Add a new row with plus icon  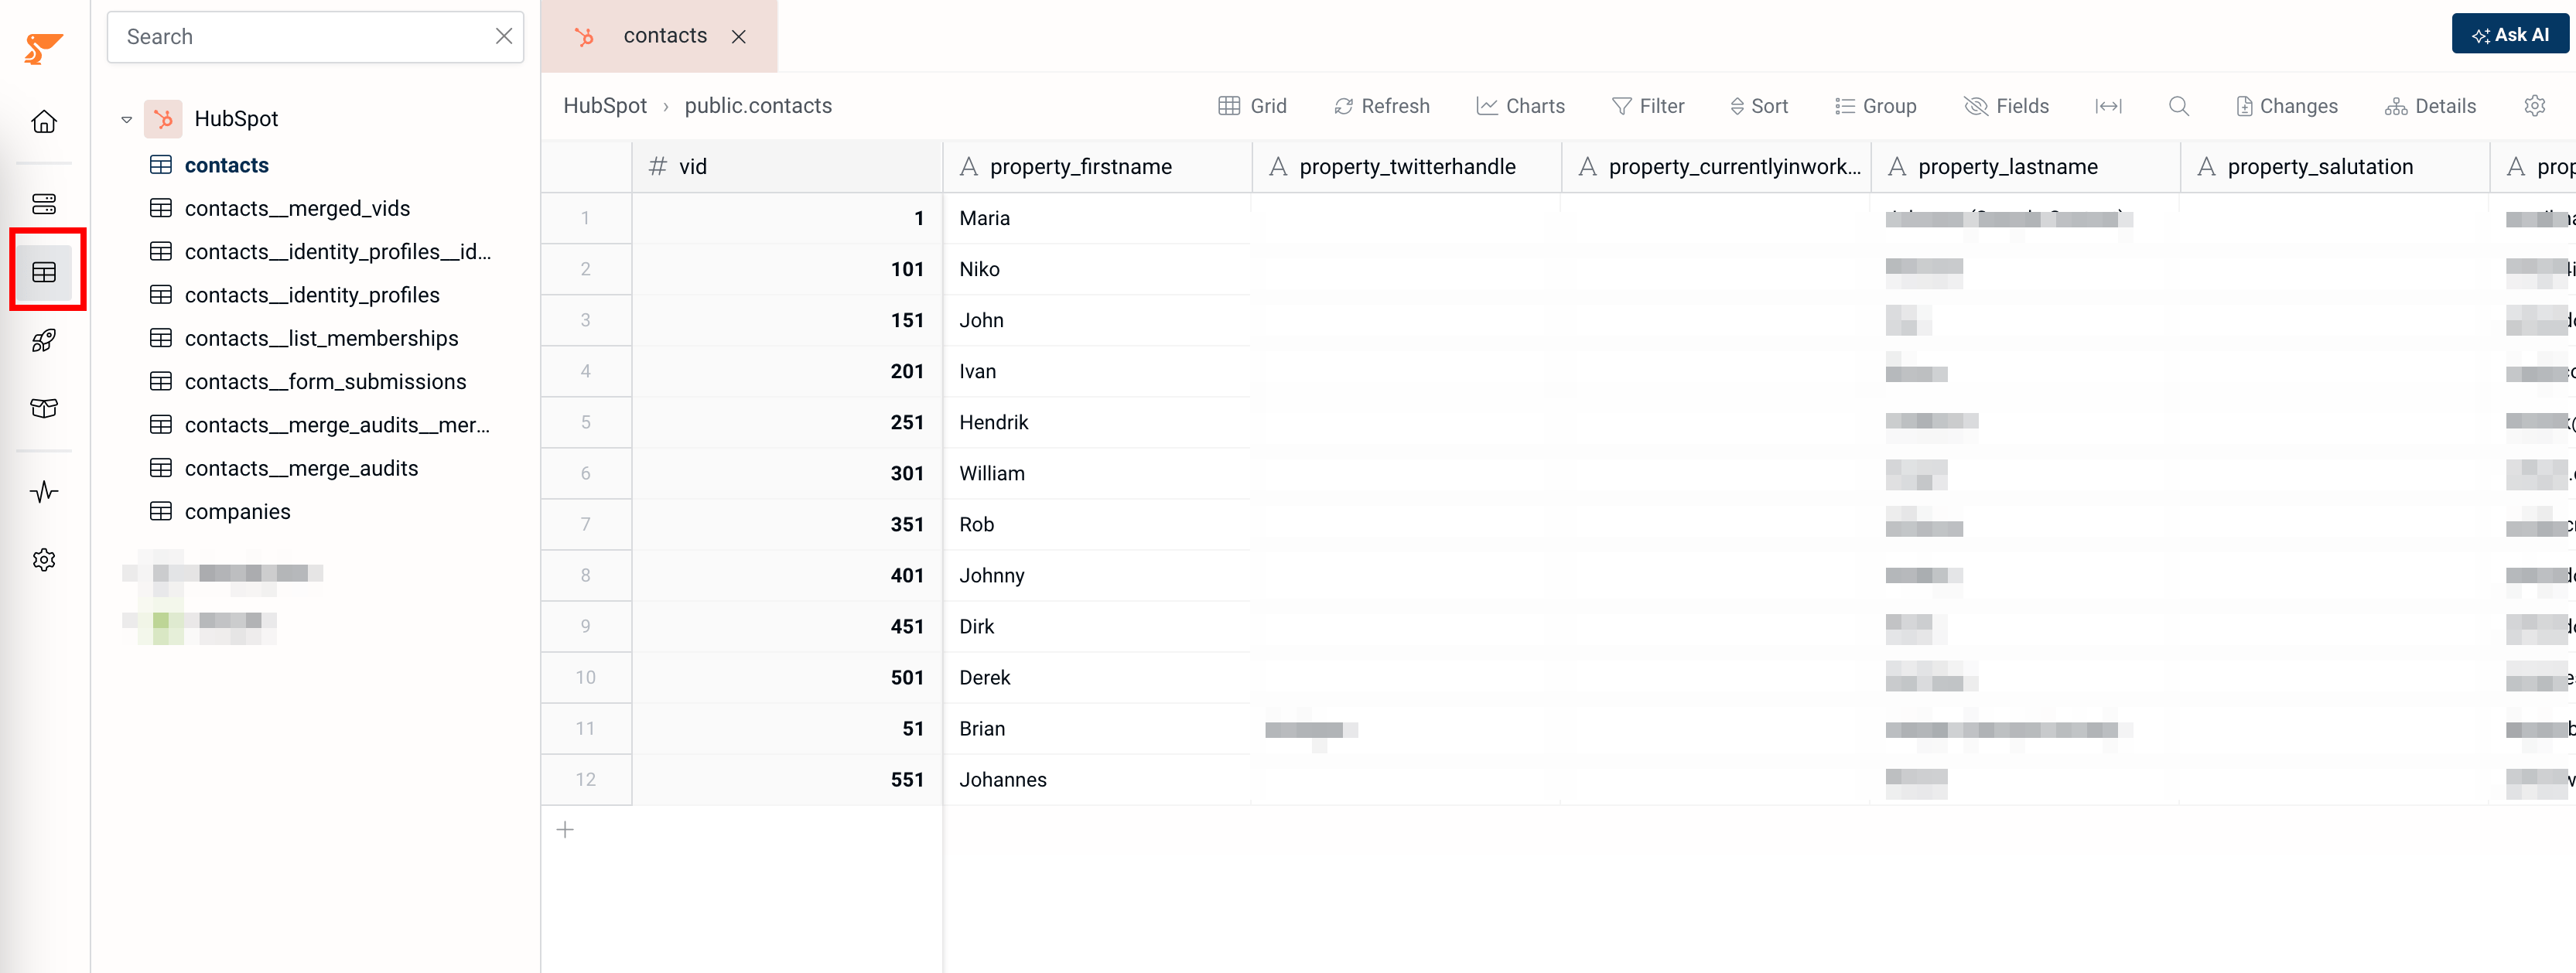pos(565,830)
